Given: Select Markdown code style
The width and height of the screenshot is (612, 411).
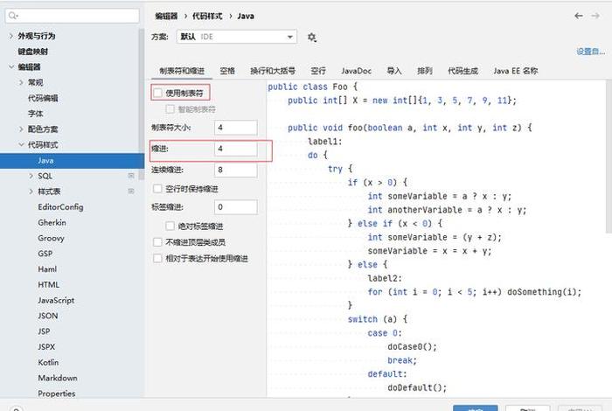Looking at the screenshot, I should (x=58, y=378).
